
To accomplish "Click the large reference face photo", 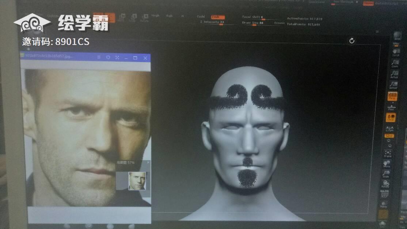I will [87, 137].
